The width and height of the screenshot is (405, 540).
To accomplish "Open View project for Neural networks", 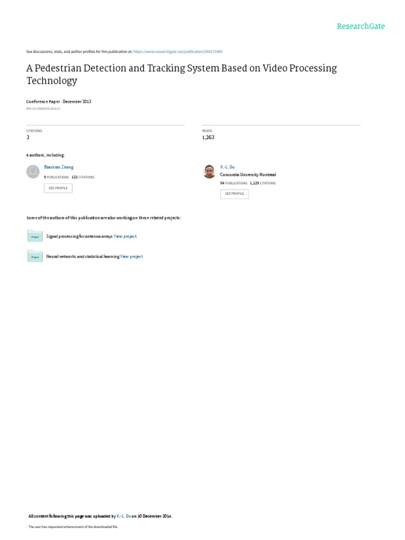I will (x=131, y=256).
